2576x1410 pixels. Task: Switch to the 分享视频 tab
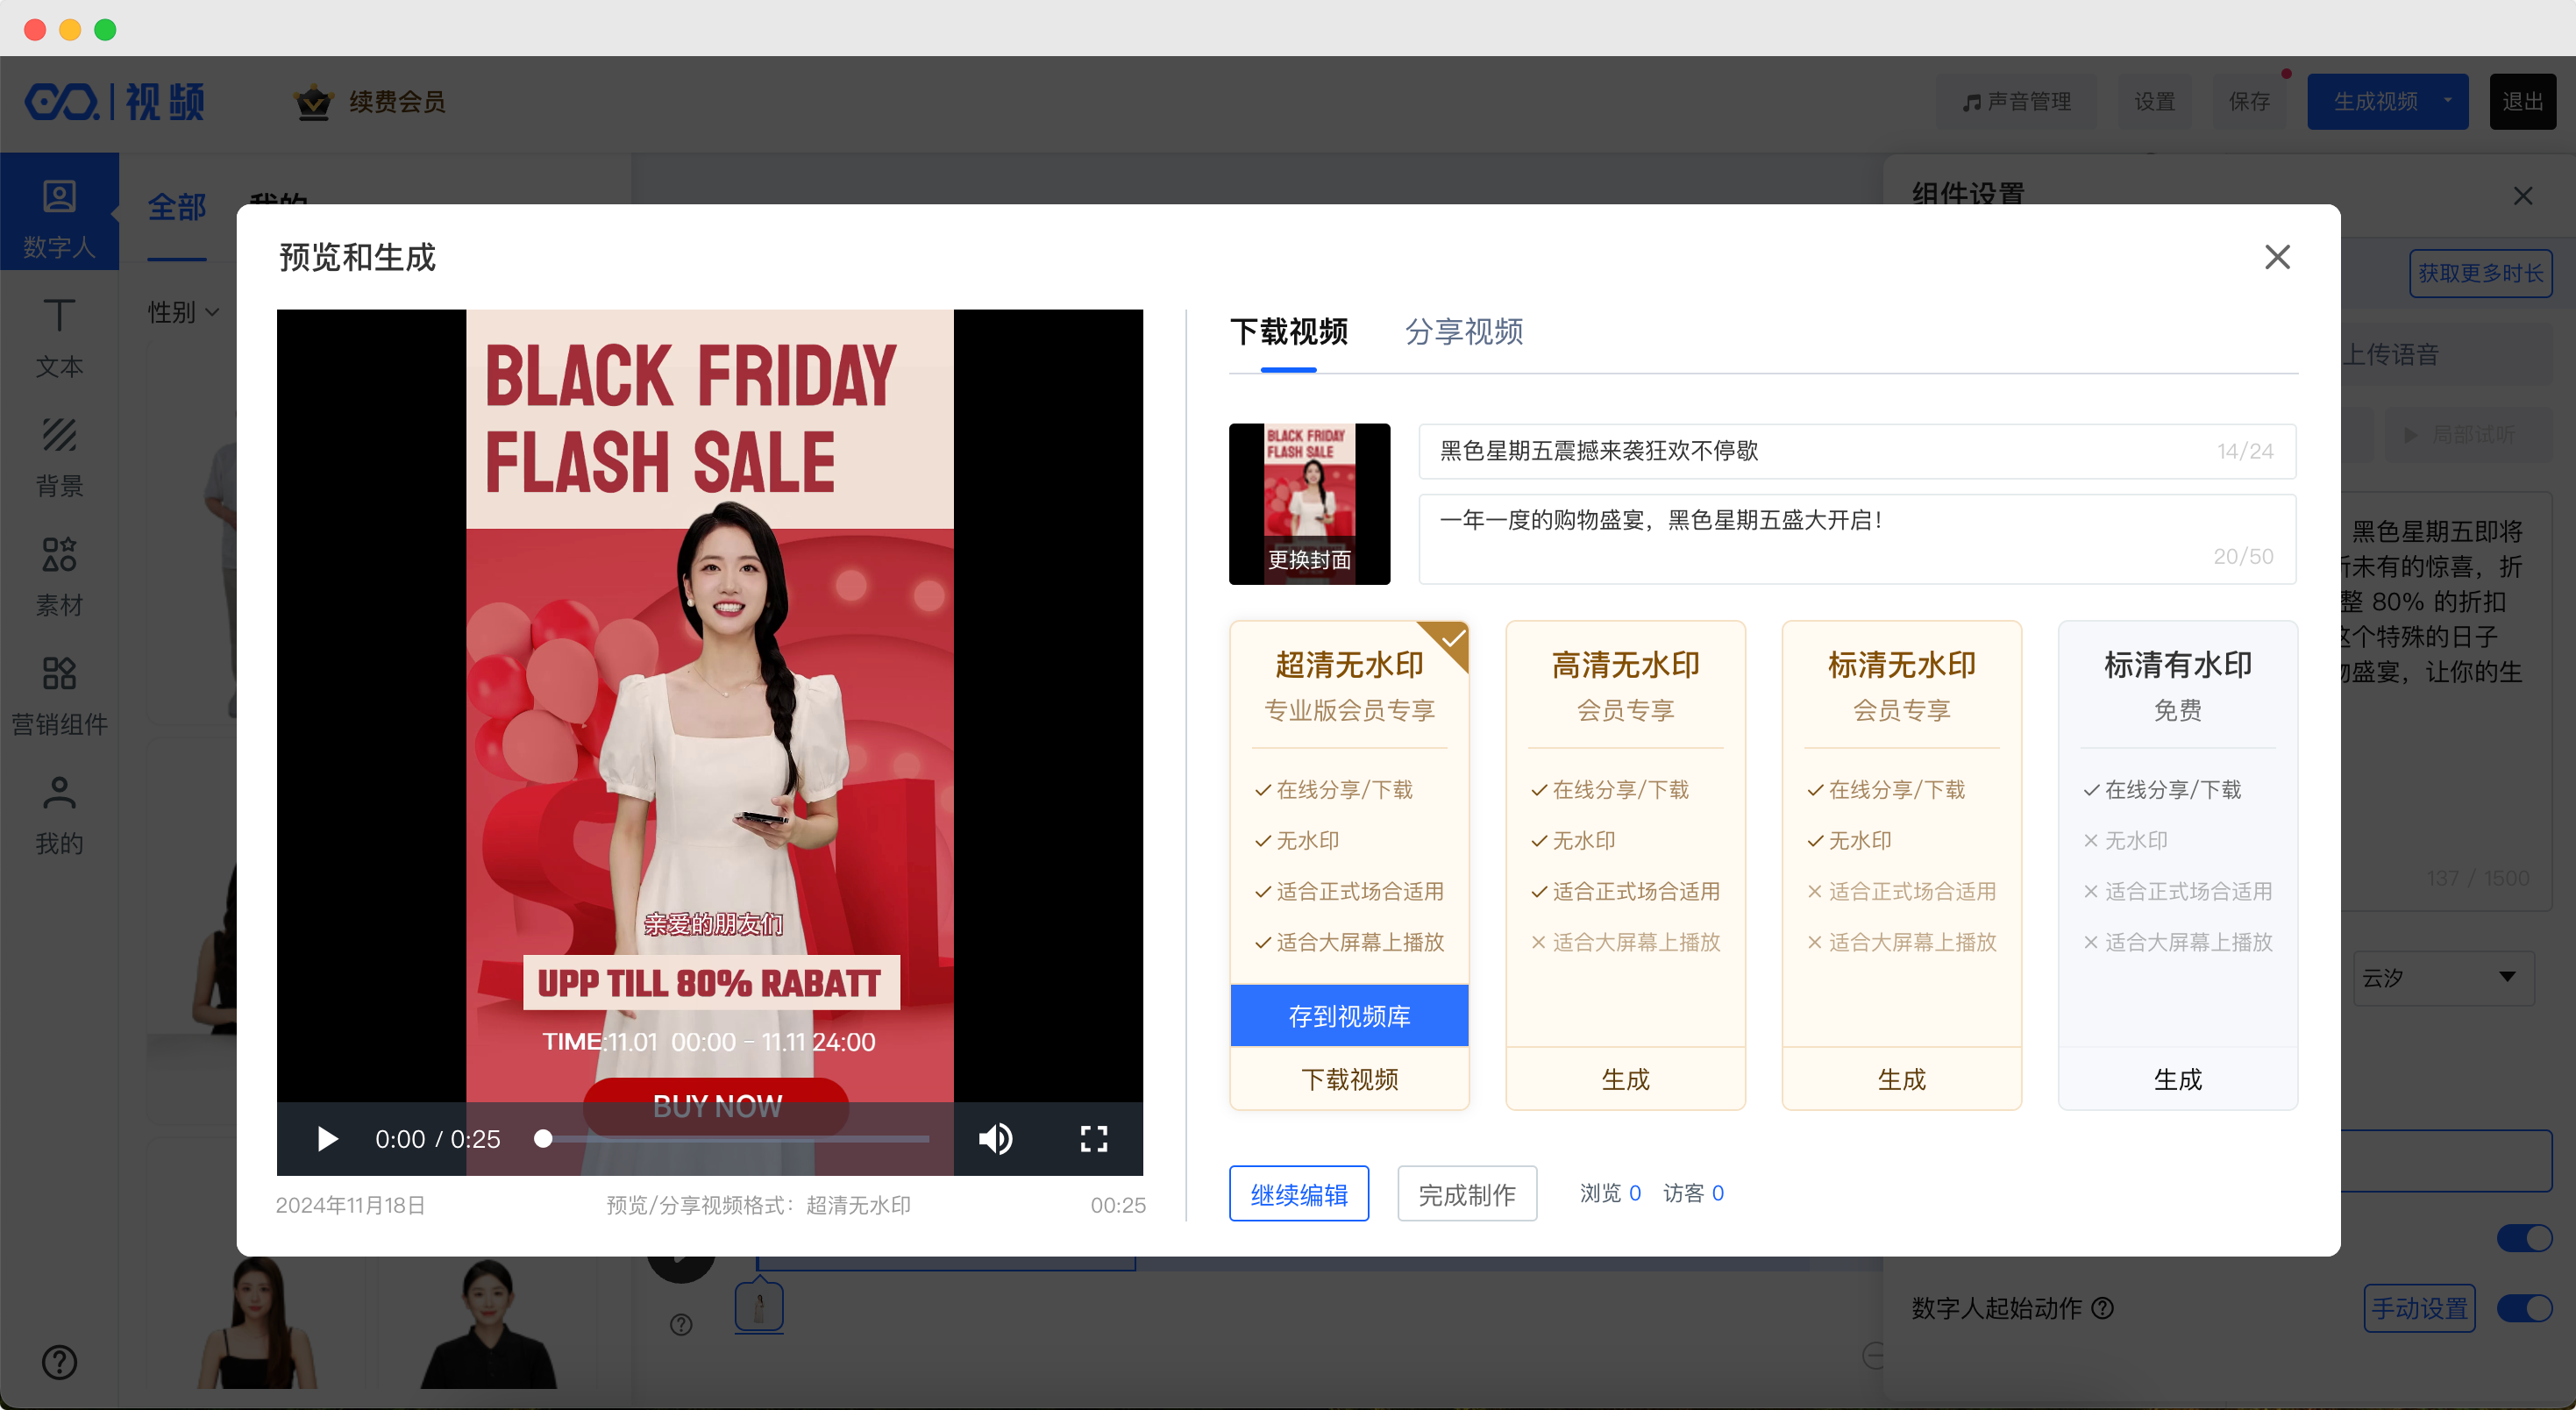(x=1464, y=331)
